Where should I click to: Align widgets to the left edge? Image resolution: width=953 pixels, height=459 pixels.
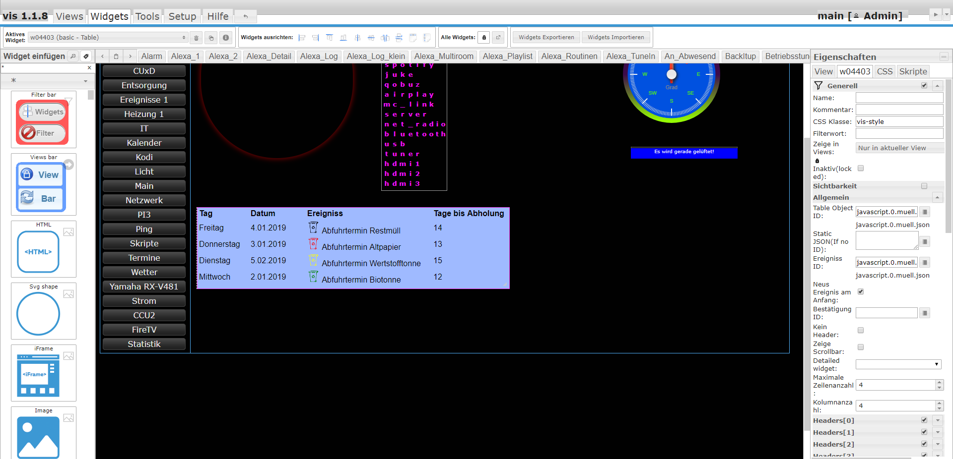coord(302,38)
